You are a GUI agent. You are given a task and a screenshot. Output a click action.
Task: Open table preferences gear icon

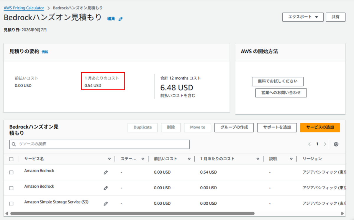point(336,144)
